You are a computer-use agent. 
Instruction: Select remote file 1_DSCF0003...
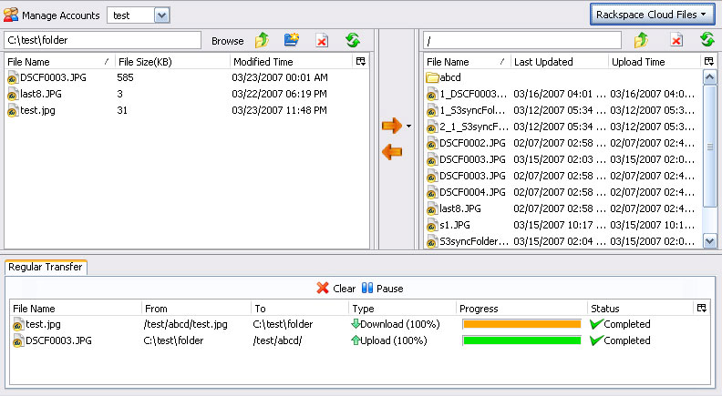point(563,94)
